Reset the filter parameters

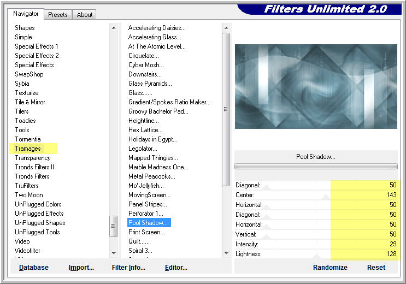376,268
